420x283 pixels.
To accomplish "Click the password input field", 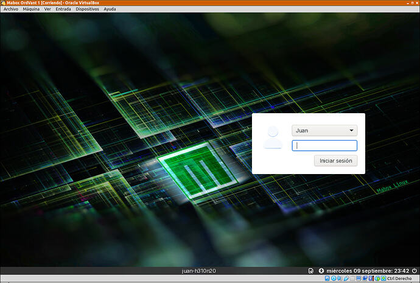I will click(324, 145).
